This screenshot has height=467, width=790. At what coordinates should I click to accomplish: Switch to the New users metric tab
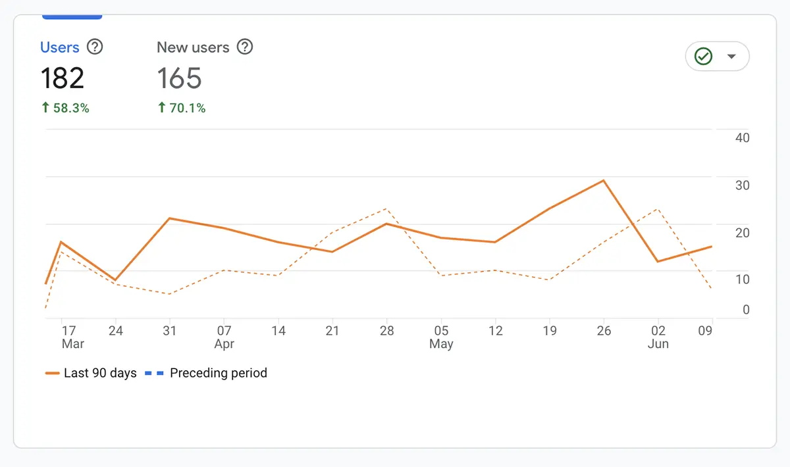point(193,47)
